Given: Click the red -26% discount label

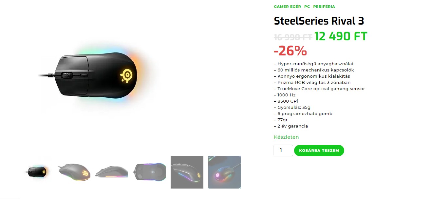Looking at the screenshot, I should coord(290,51).
